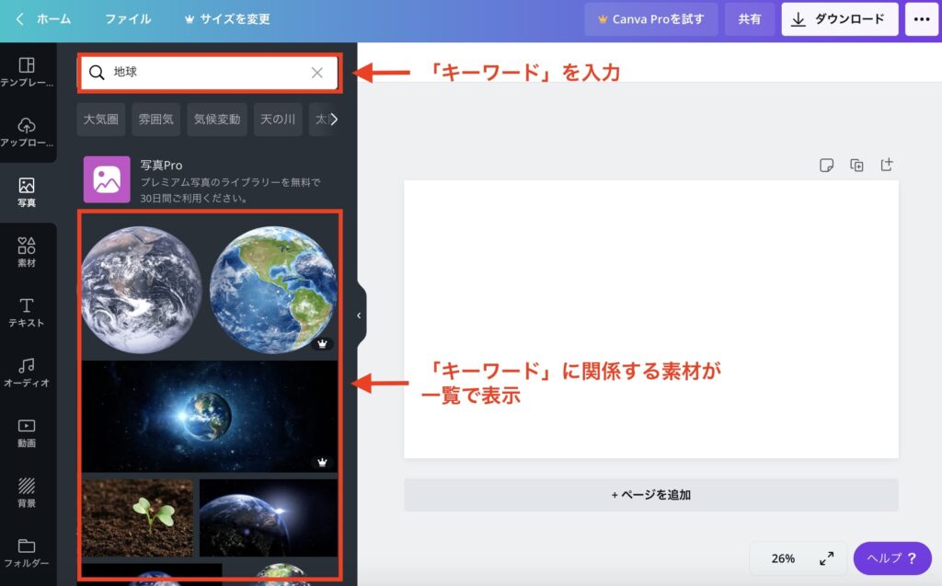Open the ヘルプ help button

tap(892, 558)
